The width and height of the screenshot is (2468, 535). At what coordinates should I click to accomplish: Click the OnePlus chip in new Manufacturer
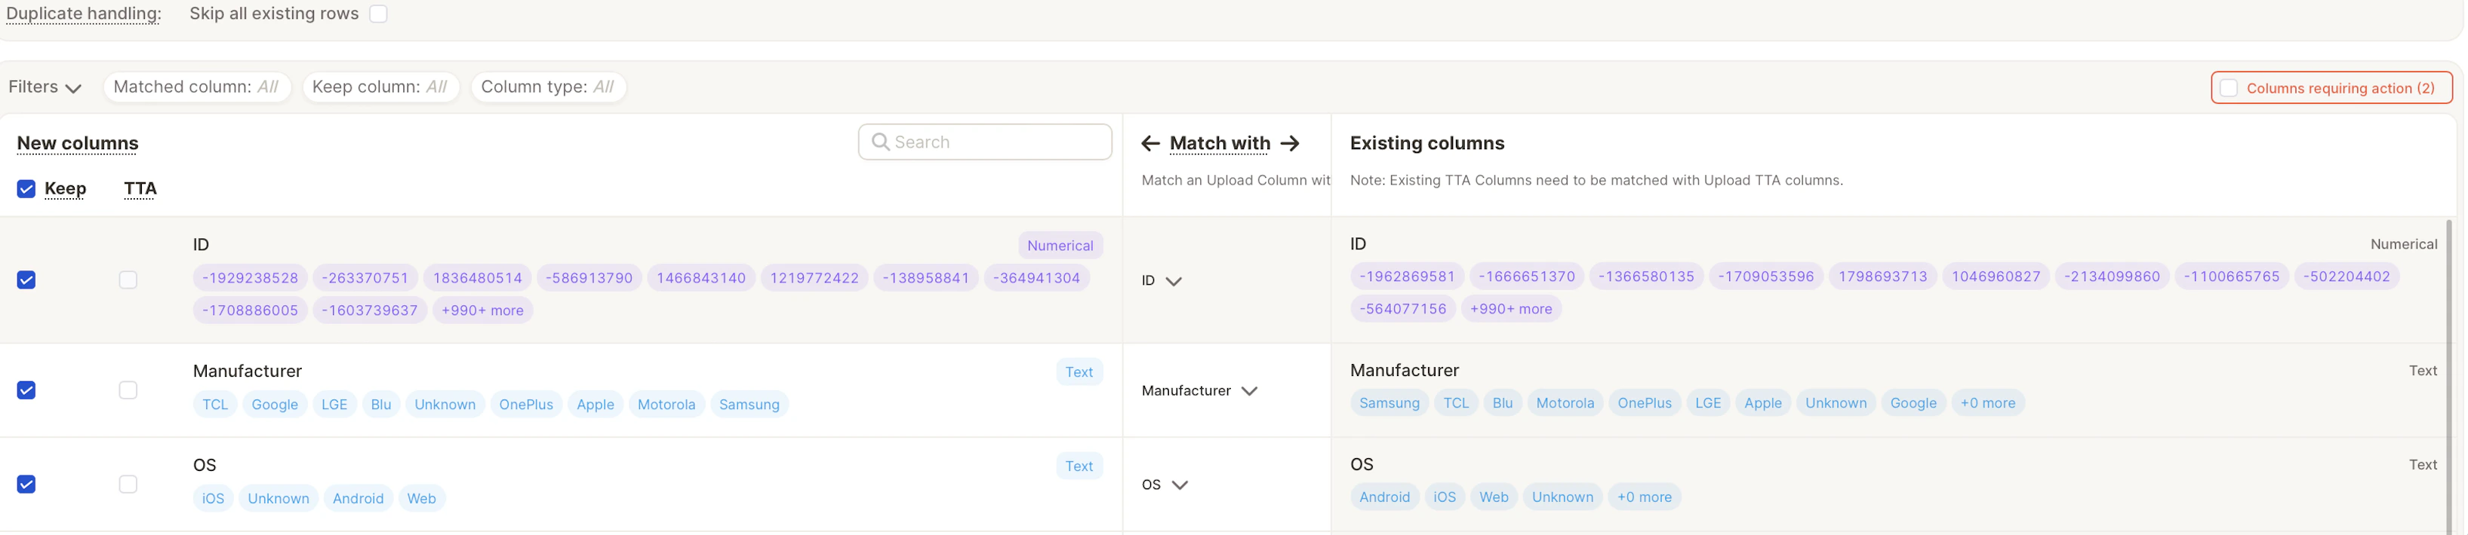pos(526,404)
